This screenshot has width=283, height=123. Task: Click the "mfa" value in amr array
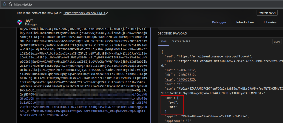(172, 108)
